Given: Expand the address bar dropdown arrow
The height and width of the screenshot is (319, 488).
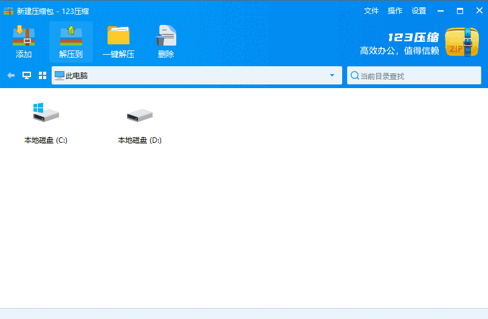Looking at the screenshot, I should (x=332, y=75).
